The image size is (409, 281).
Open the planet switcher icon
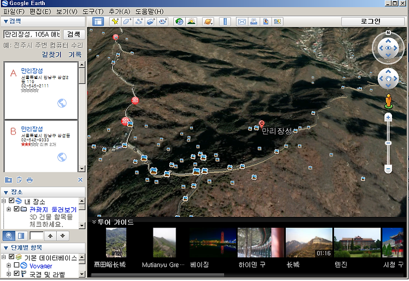[x=208, y=22]
